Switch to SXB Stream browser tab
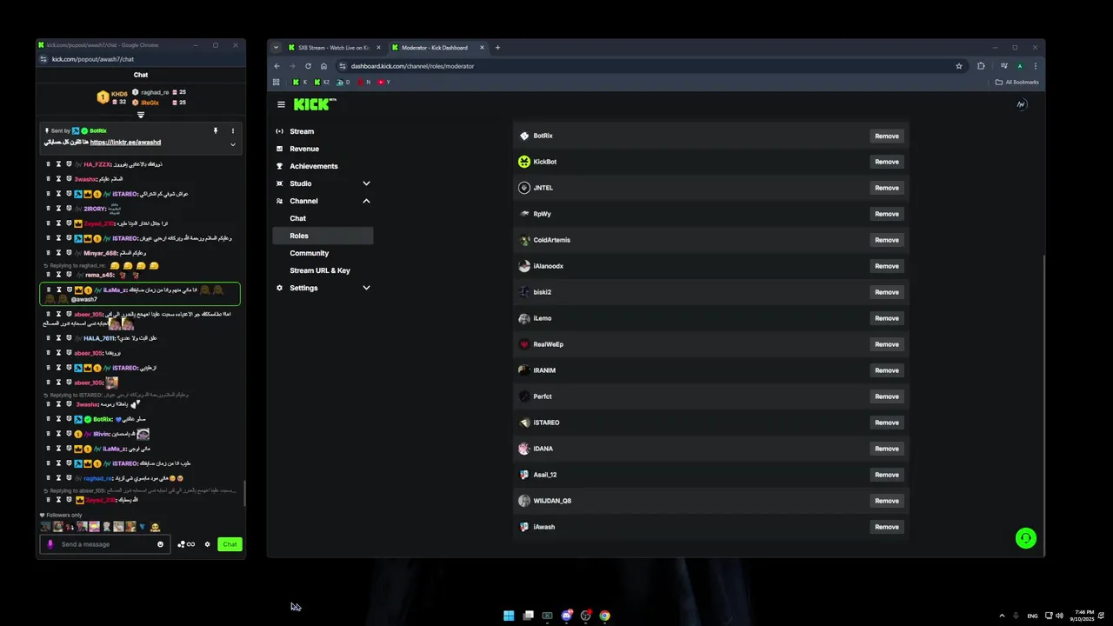Screen dimensions: 1113x626 pyautogui.click(x=335, y=48)
